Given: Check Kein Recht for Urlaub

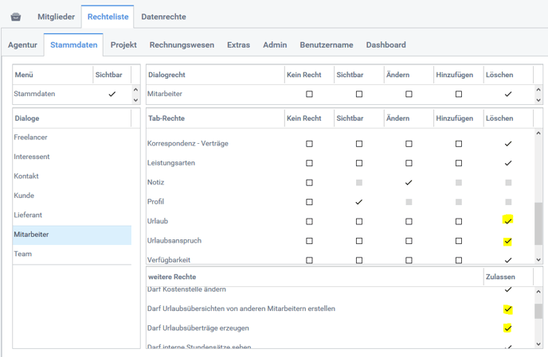Looking at the screenshot, I should point(309,222).
